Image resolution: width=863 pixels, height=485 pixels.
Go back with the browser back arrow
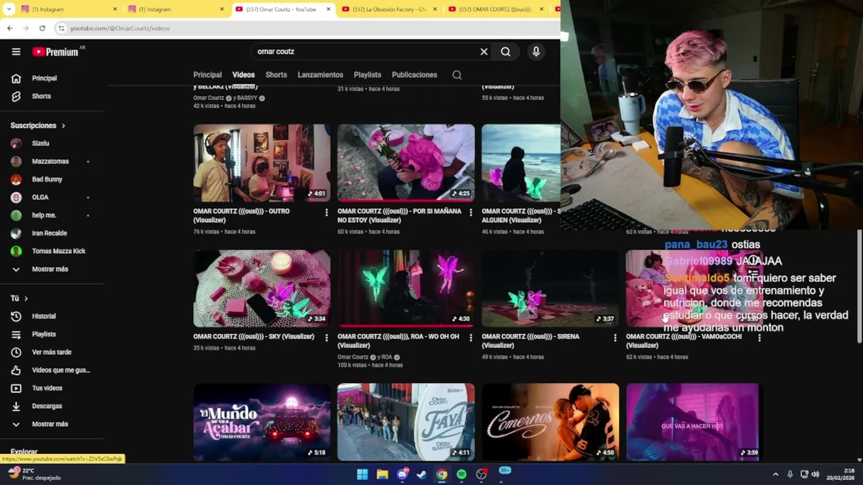pos(10,28)
